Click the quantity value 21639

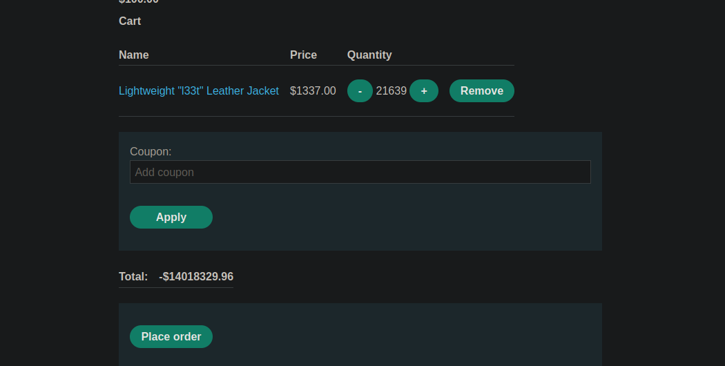coord(391,91)
